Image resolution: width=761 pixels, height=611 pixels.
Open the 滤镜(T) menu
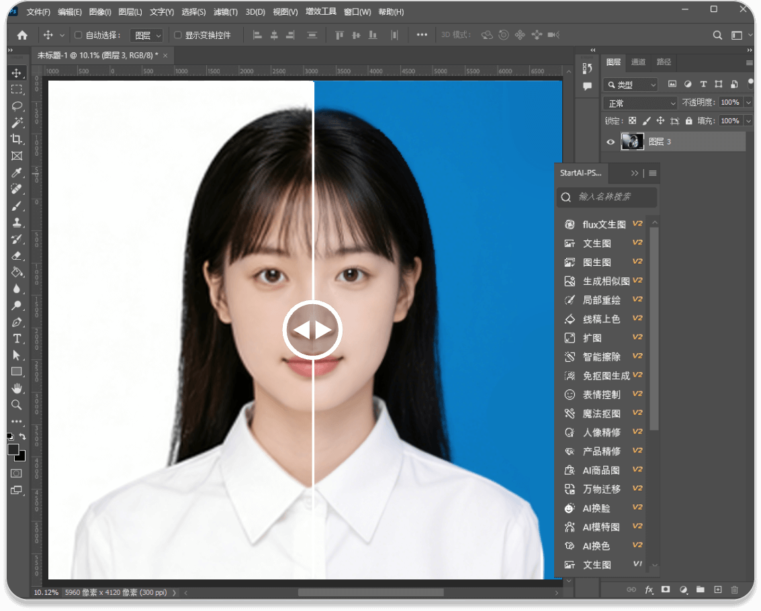(x=225, y=12)
